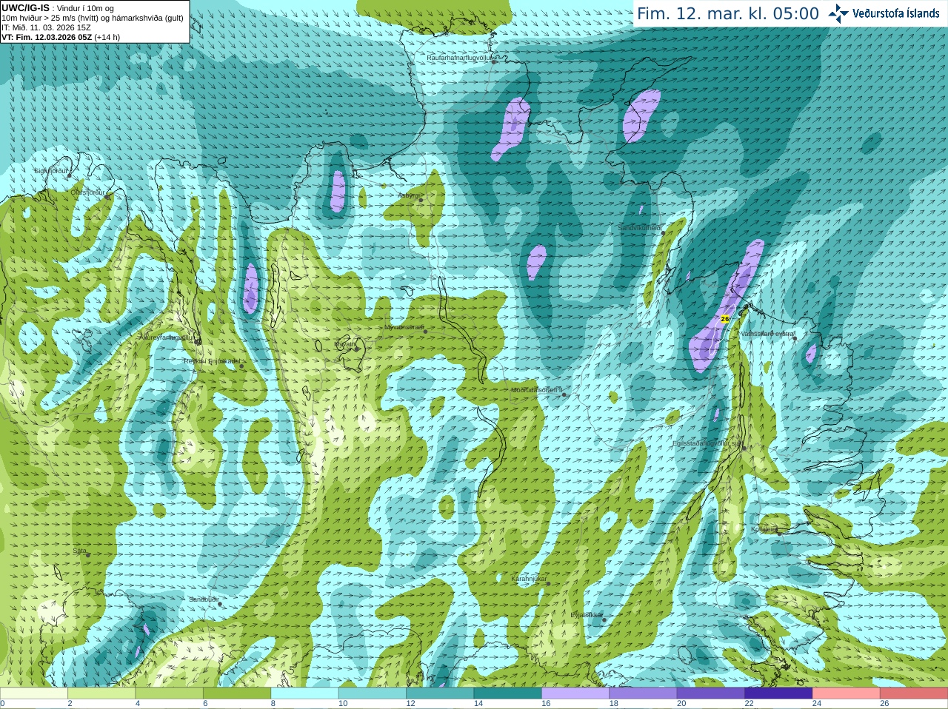The image size is (948, 709).
Task: Click the legend value 16
Action: (x=546, y=704)
